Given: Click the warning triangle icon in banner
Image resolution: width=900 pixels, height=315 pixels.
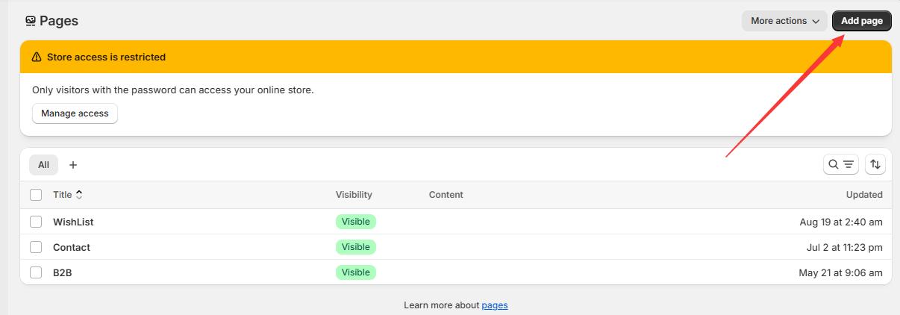Looking at the screenshot, I should pyautogui.click(x=37, y=57).
